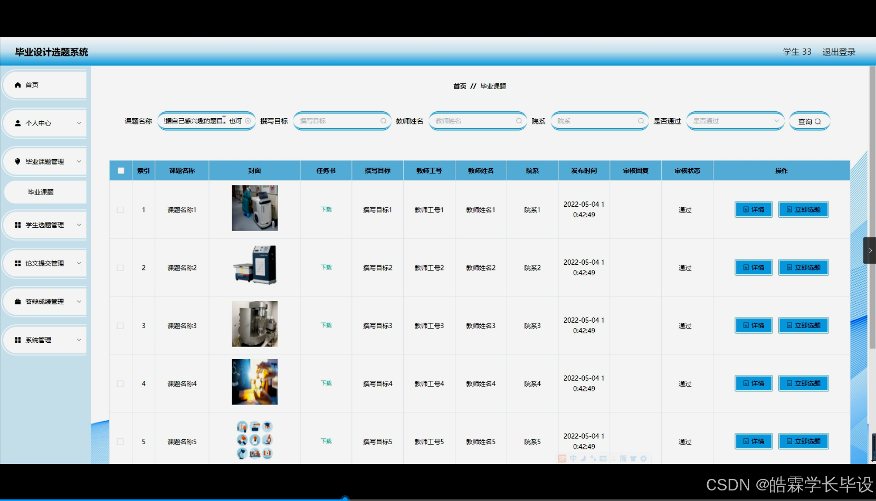
Task: Open the 是否通过 dropdown
Action: (x=735, y=121)
